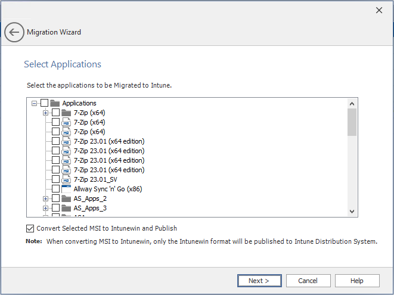This screenshot has width=394, height=295.
Task: Click the scrollbar down arrow in application list
Action: coord(352,212)
